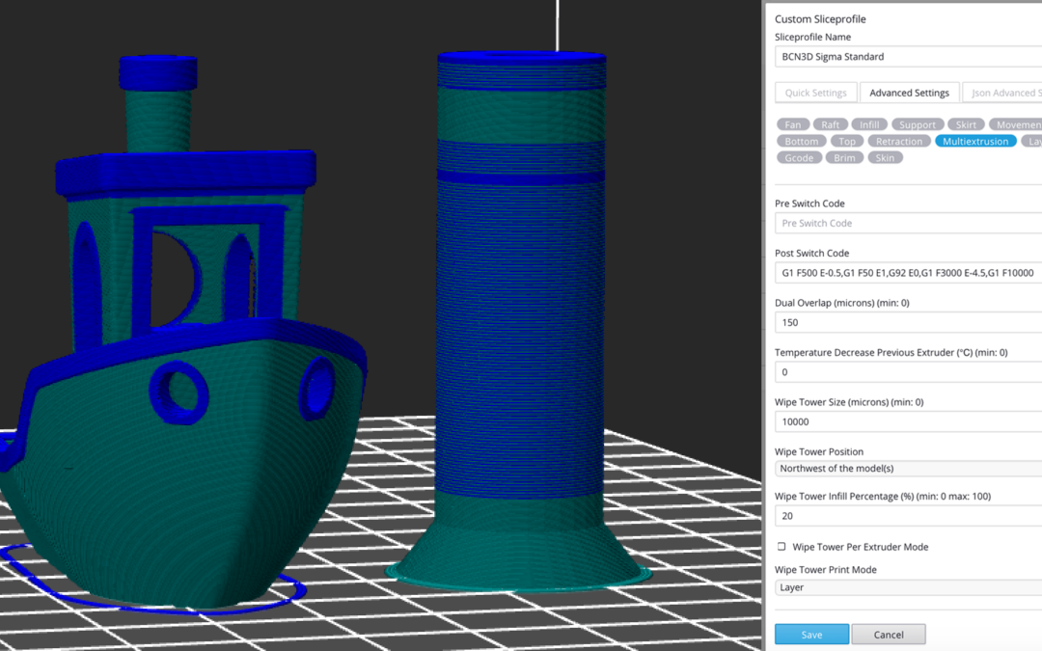Image resolution: width=1042 pixels, height=651 pixels.
Task: Open the Wipe Tower Position dropdown
Action: (909, 469)
